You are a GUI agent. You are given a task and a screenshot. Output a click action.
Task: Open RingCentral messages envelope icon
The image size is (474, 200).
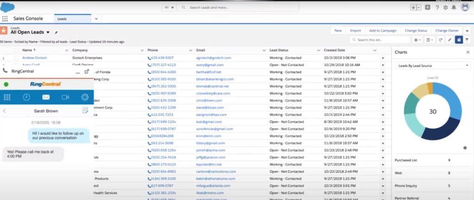(46, 97)
